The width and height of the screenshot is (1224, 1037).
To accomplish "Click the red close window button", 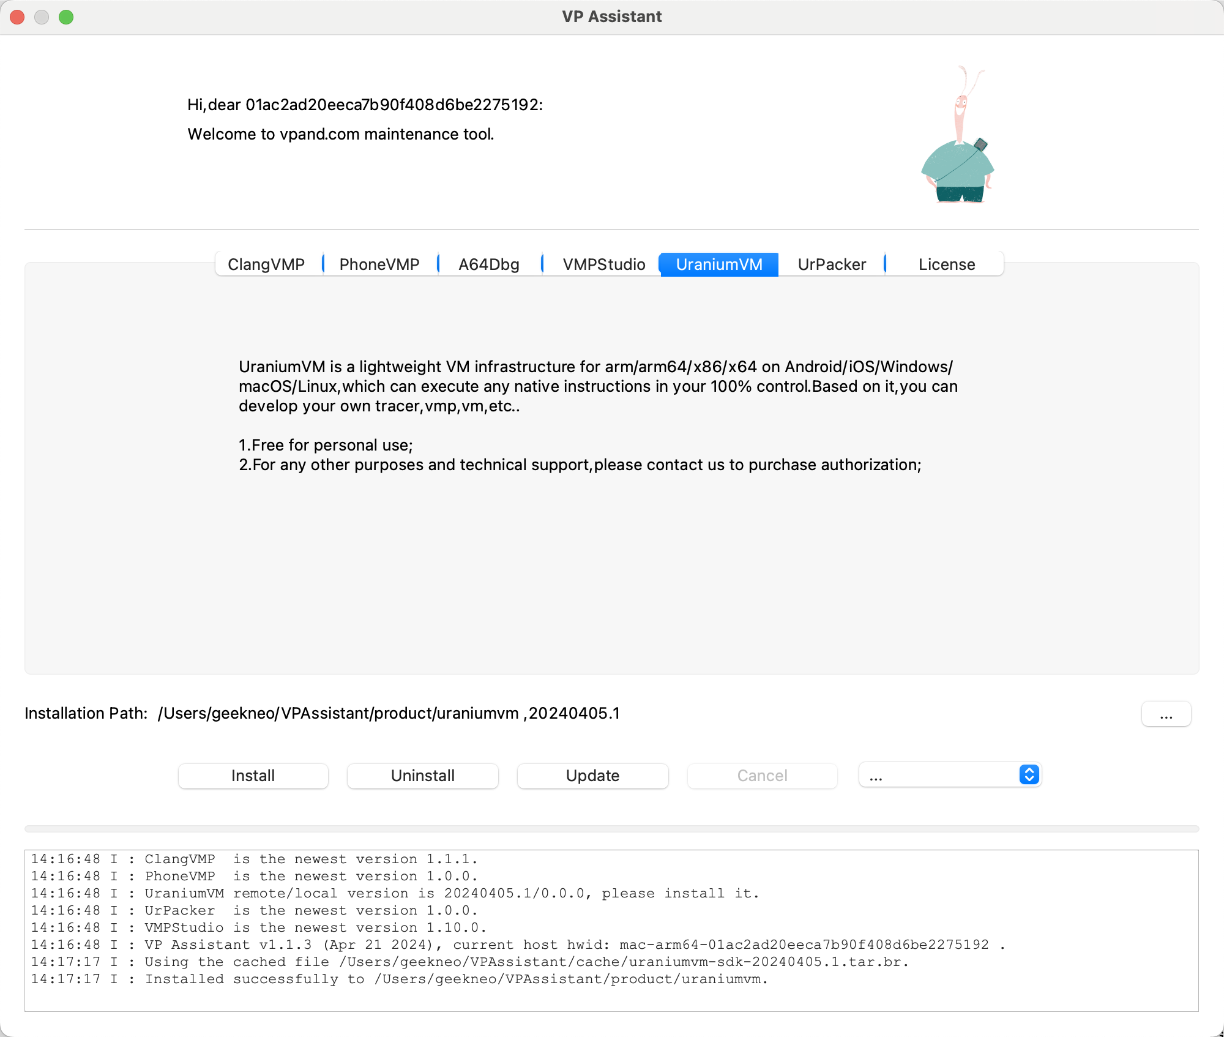I will 17,17.
